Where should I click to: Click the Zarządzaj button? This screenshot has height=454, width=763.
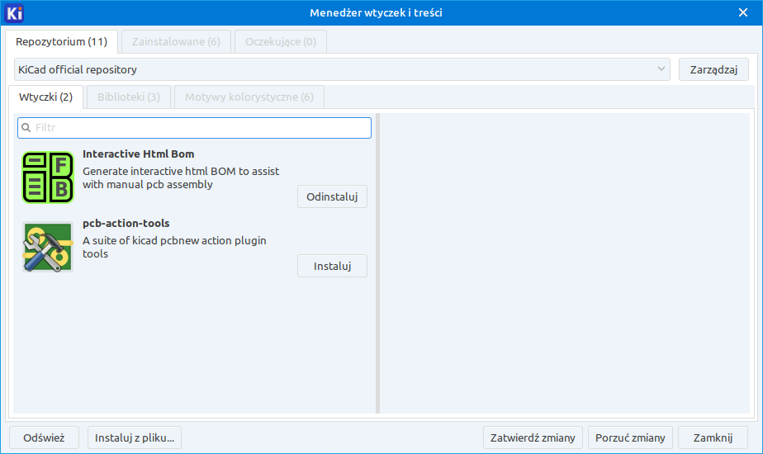tap(713, 69)
